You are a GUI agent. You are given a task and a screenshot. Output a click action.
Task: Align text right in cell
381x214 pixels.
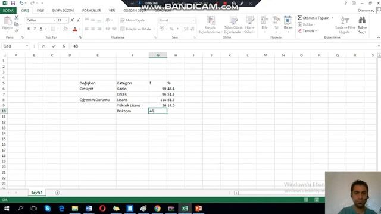tap(99, 29)
